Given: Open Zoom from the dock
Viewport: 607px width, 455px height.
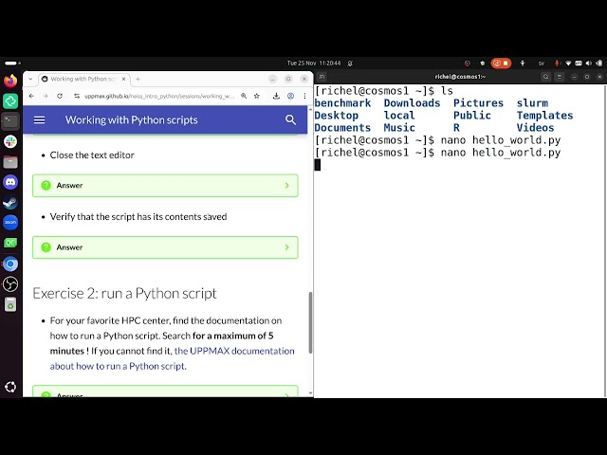Looking at the screenshot, I should pyautogui.click(x=10, y=223).
